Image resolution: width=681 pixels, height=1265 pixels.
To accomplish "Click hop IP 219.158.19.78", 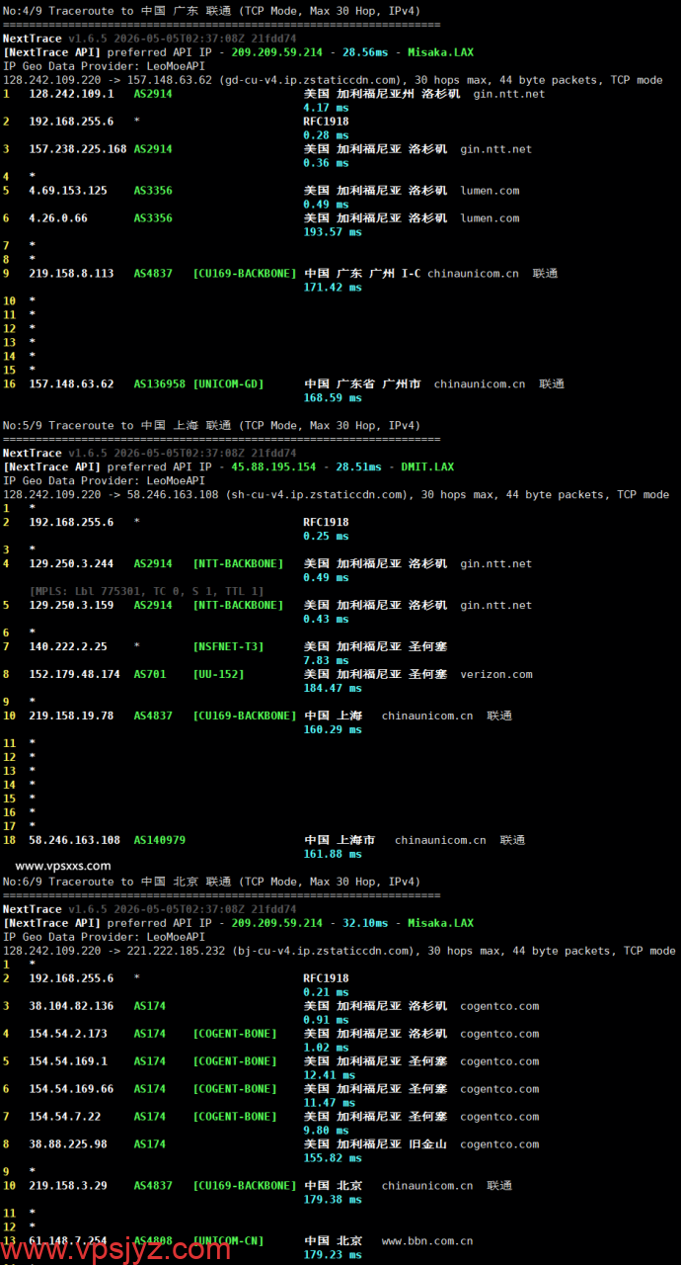I will click(x=71, y=717).
